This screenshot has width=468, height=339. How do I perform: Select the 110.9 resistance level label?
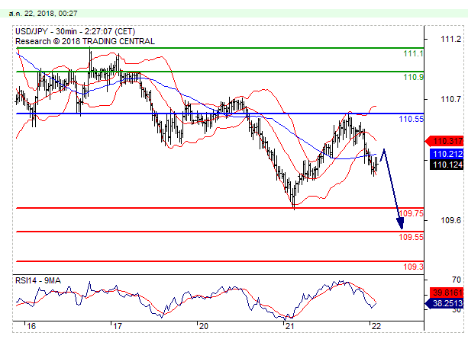[413, 78]
